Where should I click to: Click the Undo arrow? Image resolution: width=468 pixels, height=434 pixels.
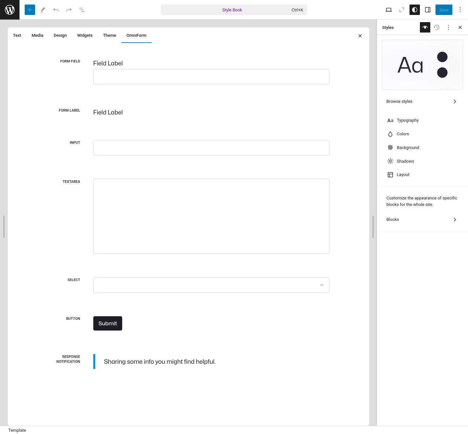pos(56,10)
